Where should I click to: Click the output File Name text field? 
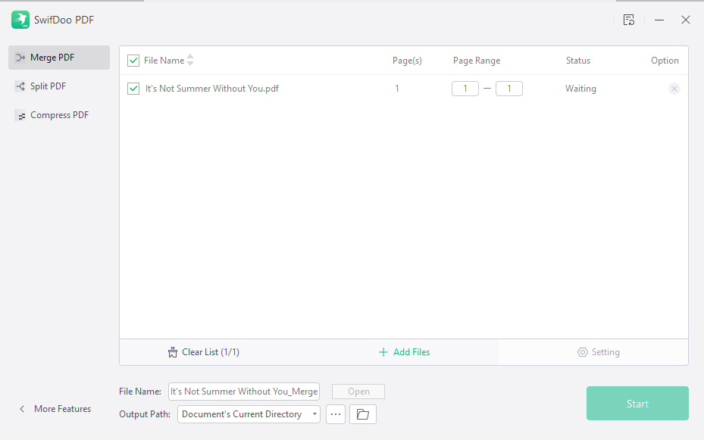[244, 392]
